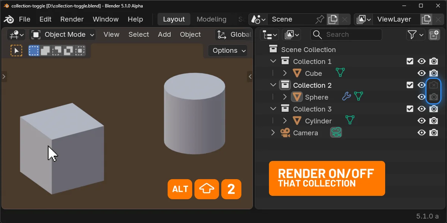Viewport: 447px width, 223px height.
Task: Activate the Select Box tool
Action: pos(34,50)
